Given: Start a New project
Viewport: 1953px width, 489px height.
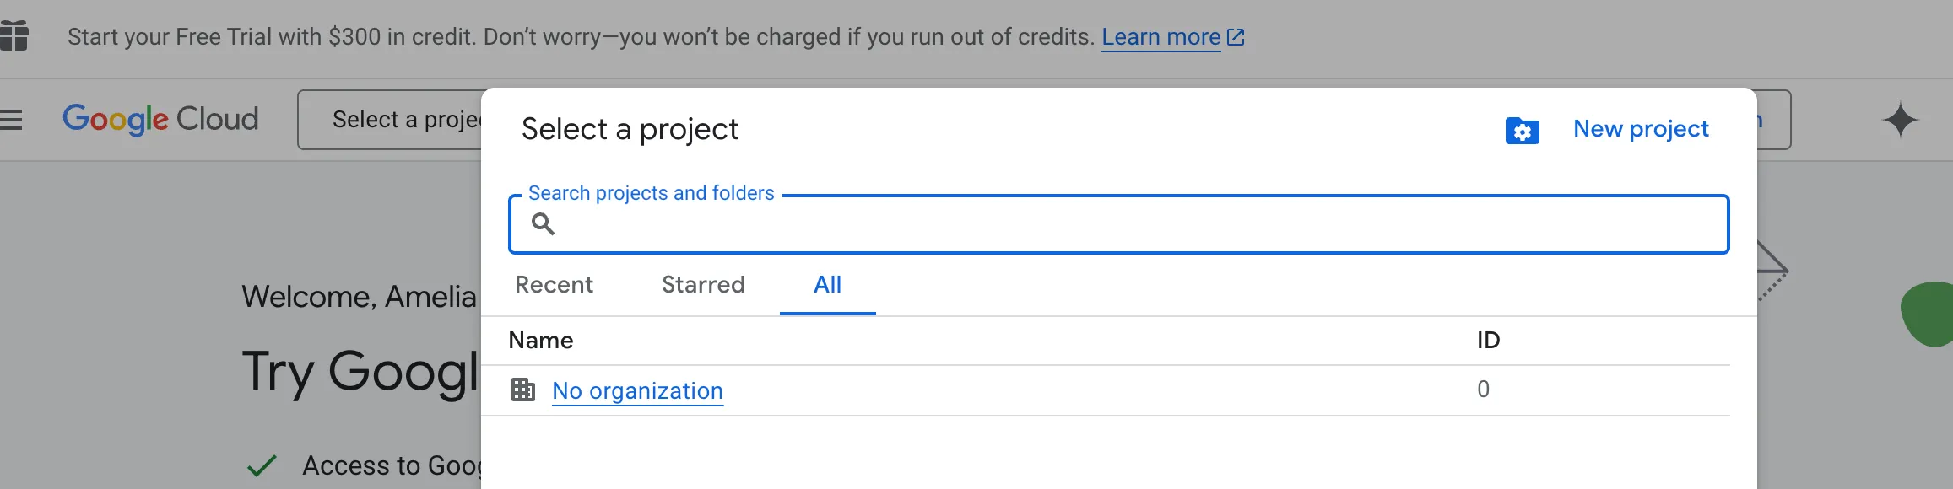Looking at the screenshot, I should point(1639,128).
